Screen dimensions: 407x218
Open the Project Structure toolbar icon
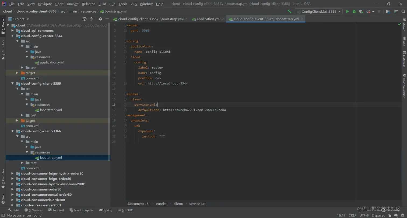(388, 12)
